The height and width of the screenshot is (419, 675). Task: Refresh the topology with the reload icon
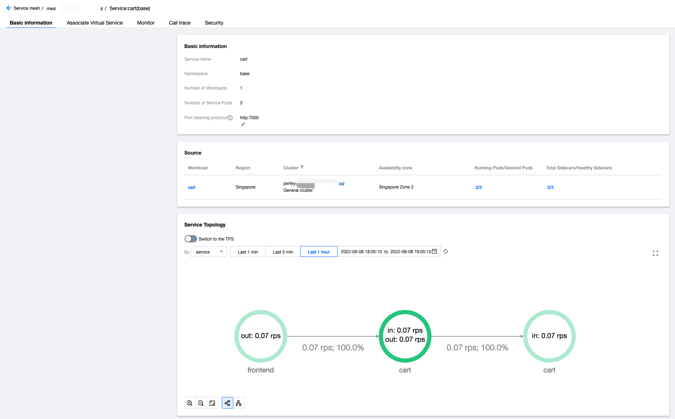(x=446, y=252)
